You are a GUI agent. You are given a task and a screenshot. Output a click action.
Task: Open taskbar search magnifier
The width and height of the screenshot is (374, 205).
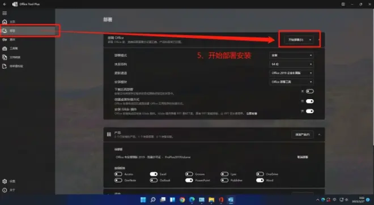tap(153, 200)
